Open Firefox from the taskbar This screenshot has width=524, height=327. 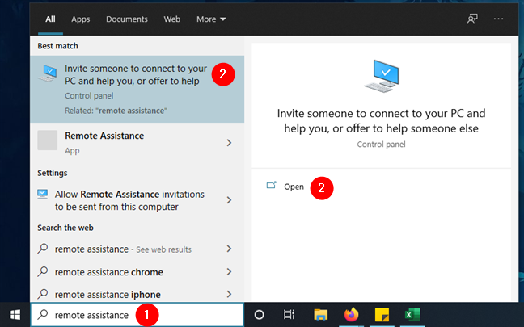[x=351, y=315]
